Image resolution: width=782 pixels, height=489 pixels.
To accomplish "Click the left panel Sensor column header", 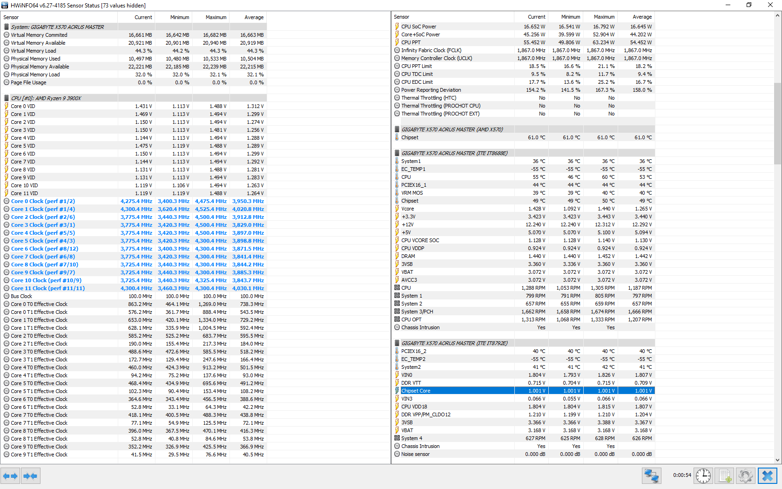I will 59,17.
